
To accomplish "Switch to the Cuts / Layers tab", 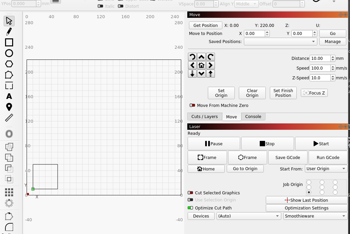I will click(204, 116).
